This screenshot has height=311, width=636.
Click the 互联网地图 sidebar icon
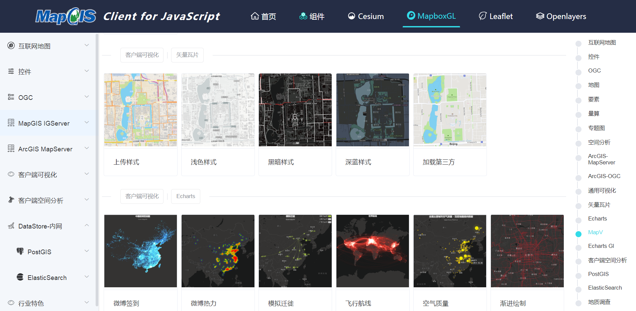point(11,45)
